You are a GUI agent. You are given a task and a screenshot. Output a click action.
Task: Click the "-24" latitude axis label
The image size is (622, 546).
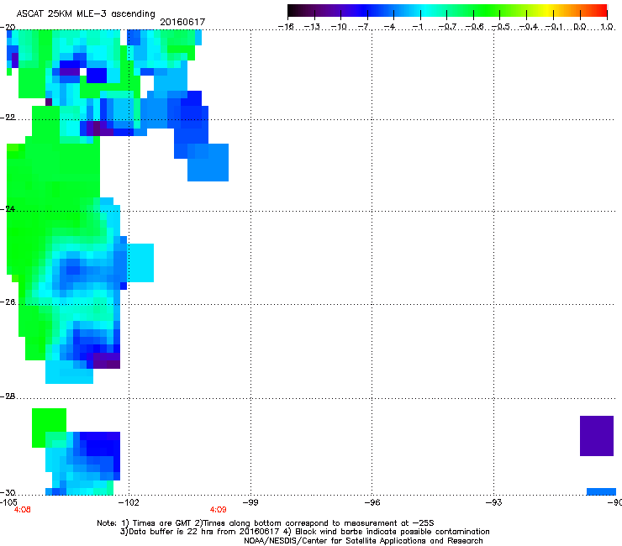(x=8, y=209)
